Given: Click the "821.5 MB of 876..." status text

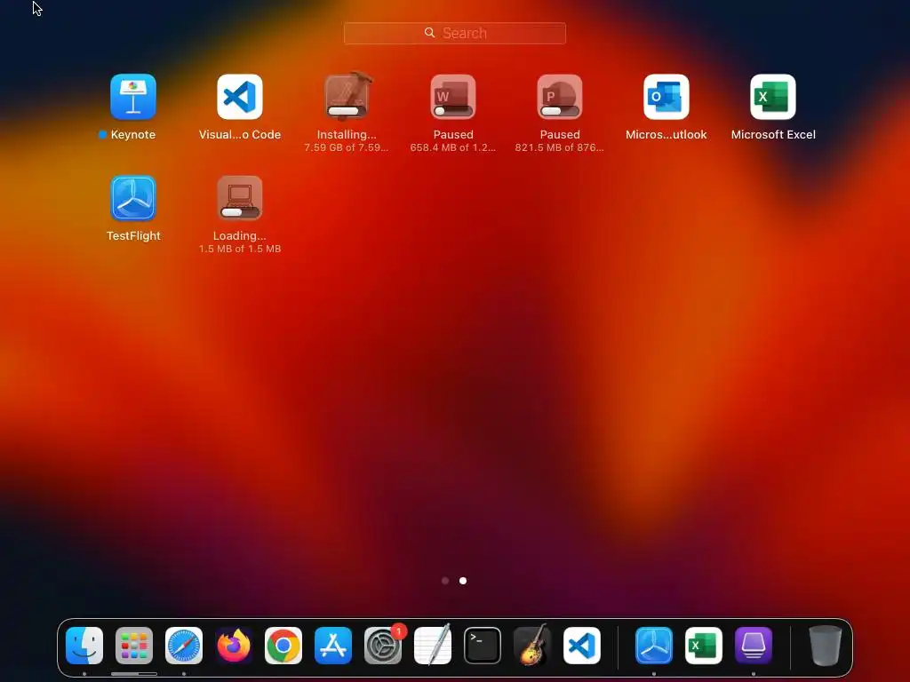Looking at the screenshot, I should tap(560, 147).
